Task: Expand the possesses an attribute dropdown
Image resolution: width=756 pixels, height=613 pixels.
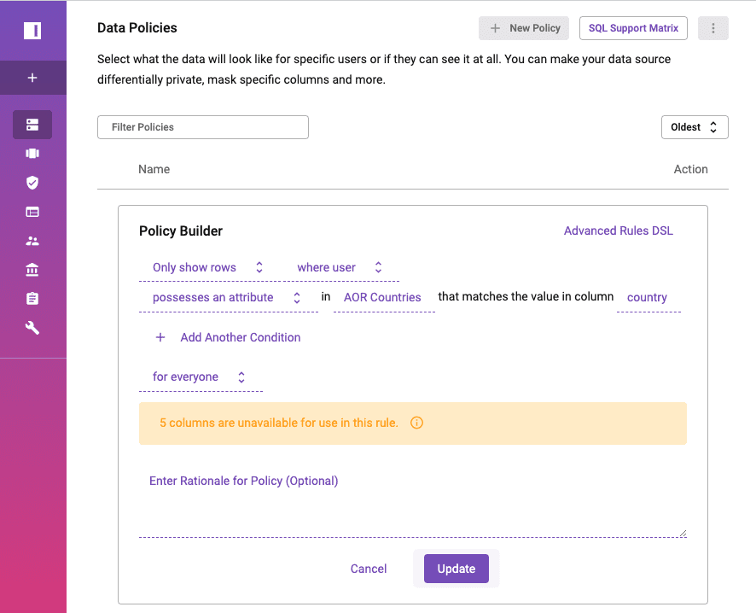Action: coord(228,298)
